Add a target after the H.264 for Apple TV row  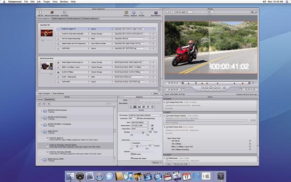(x=153, y=29)
